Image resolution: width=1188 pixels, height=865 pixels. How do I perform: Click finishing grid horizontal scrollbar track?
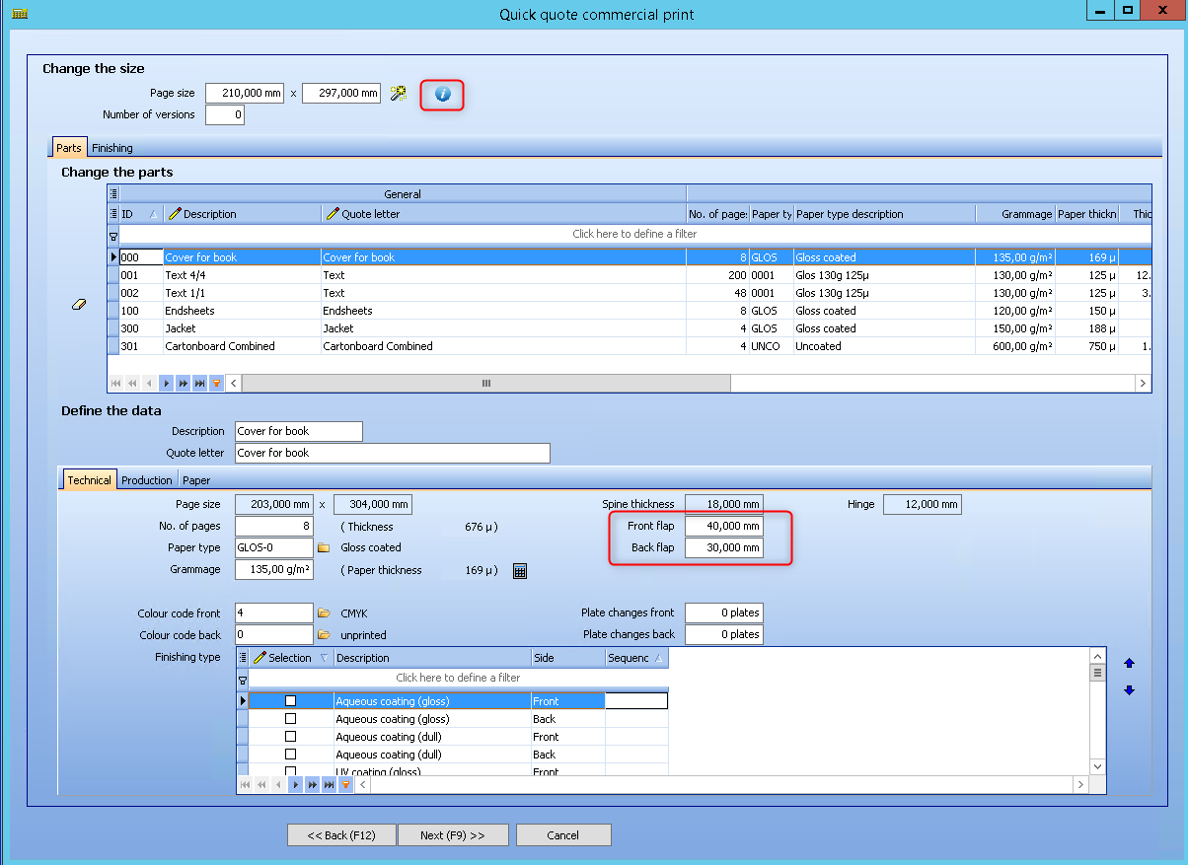721,784
